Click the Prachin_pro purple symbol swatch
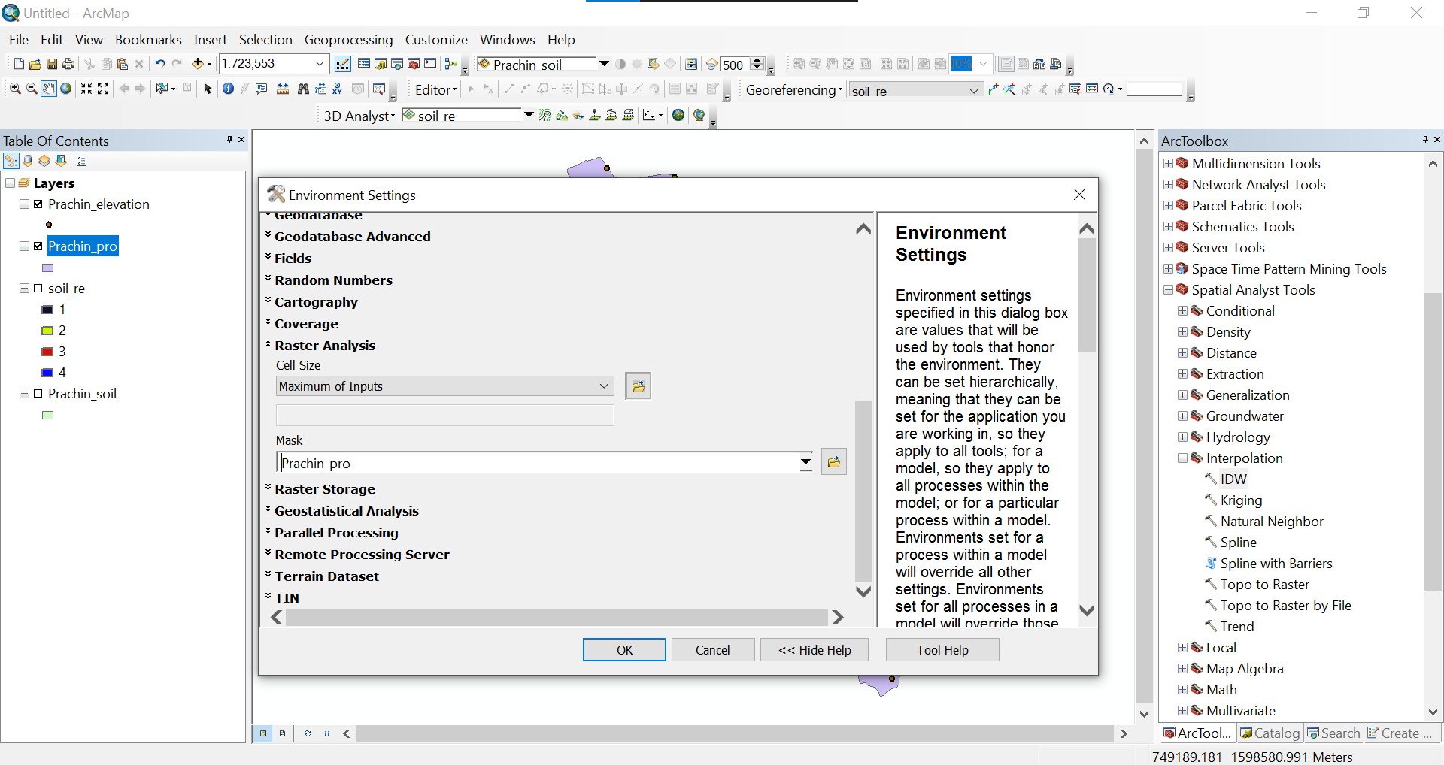Screen dimensions: 1444x765 point(47,268)
